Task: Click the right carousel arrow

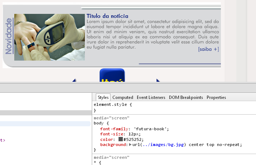Action: 158,81
